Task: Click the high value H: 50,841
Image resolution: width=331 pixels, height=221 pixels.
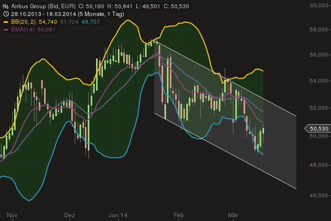Action: click(120, 6)
